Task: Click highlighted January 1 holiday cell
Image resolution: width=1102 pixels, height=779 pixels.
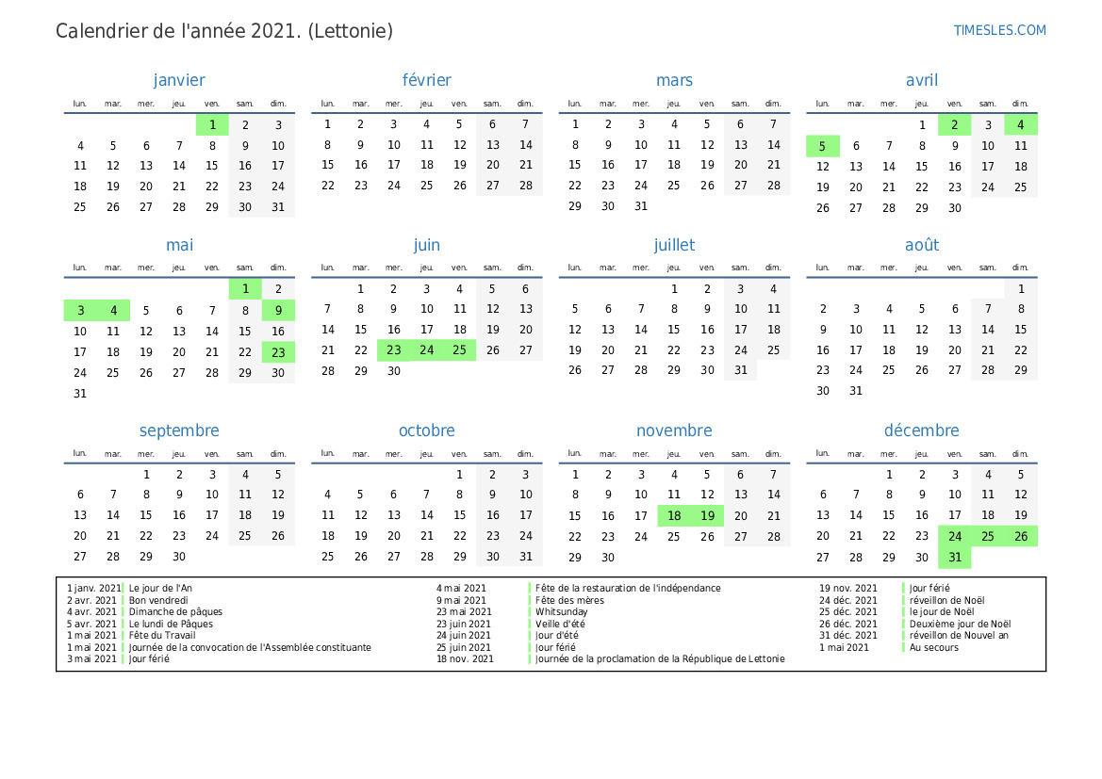Action: point(212,124)
